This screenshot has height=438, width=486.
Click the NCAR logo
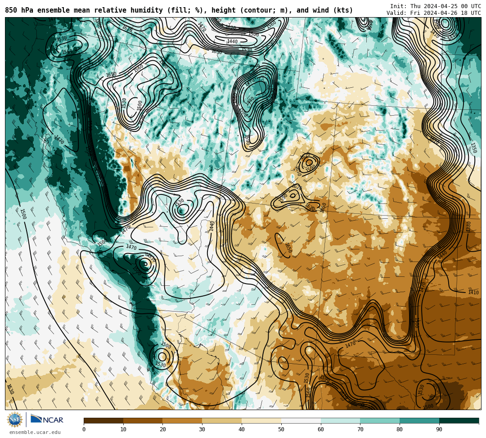click(47, 419)
